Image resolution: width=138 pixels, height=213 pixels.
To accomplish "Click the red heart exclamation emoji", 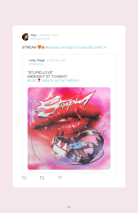I will pos(39,80).
